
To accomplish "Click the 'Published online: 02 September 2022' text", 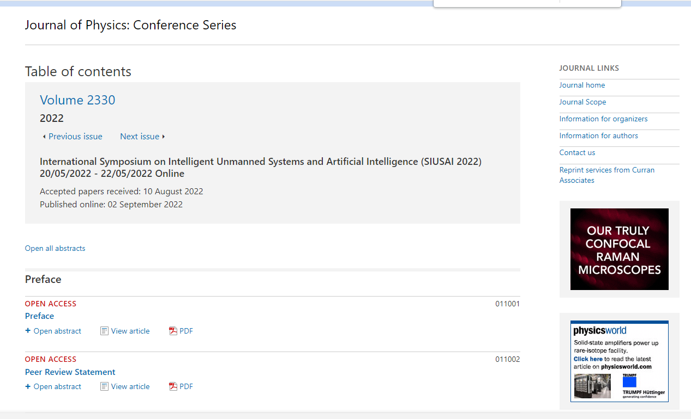I will point(111,205).
